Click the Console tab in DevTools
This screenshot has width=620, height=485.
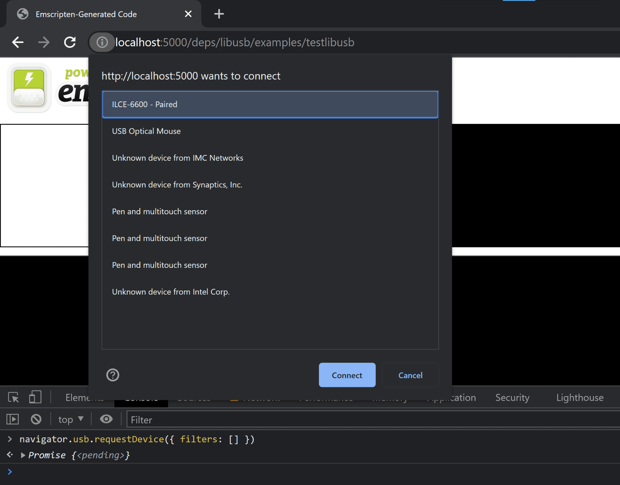pos(141,398)
